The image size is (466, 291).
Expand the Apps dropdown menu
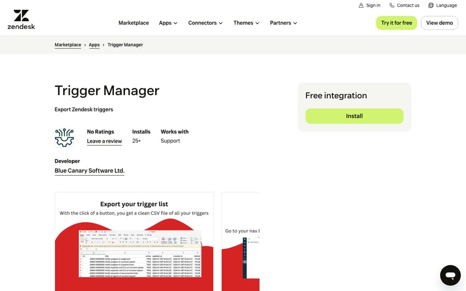coord(168,23)
